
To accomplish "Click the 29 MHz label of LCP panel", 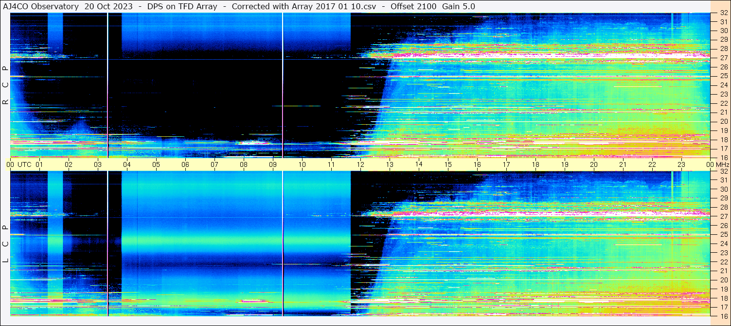I will 723,198.
